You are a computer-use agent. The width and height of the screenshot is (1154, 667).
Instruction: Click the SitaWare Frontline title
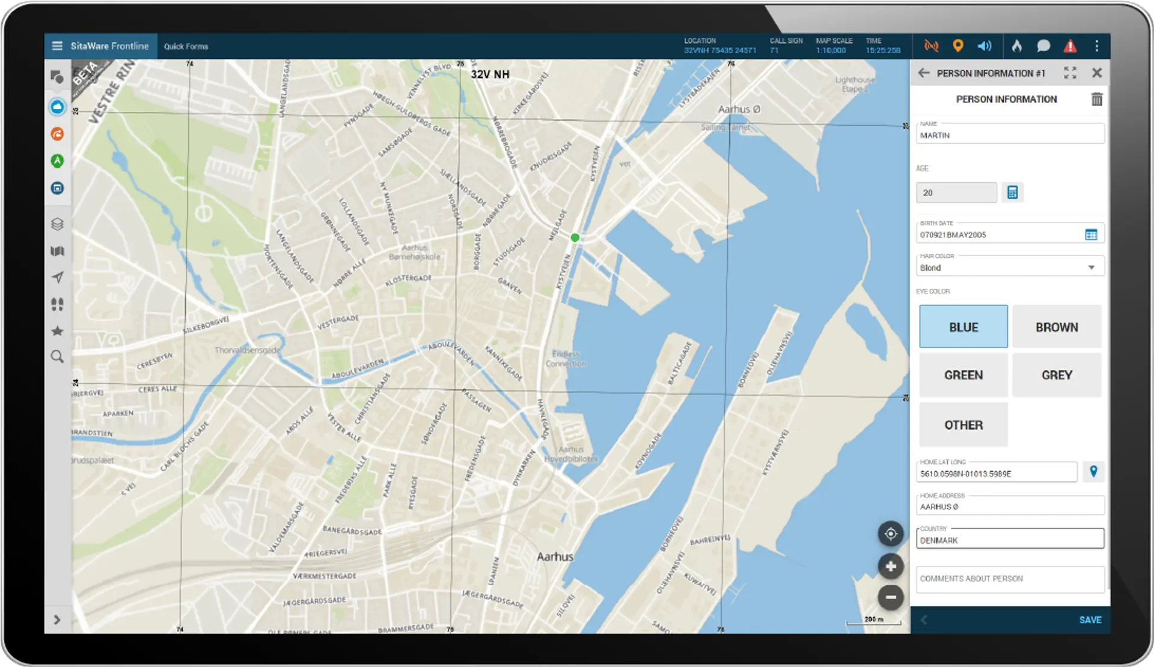[x=109, y=46]
